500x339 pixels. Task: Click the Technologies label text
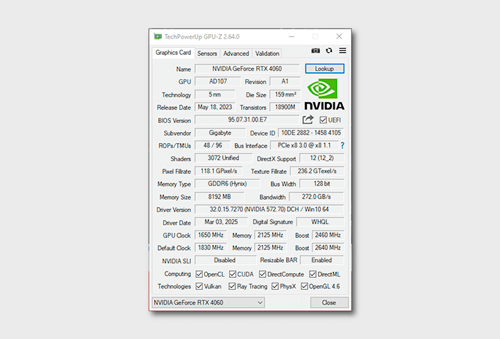[174, 286]
